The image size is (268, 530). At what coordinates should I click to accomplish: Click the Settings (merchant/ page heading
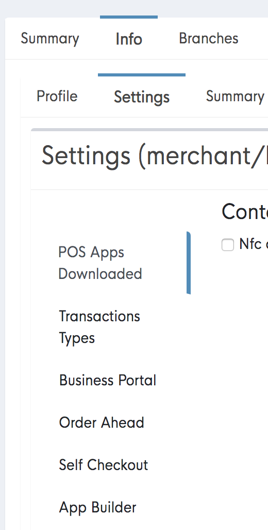coord(155,156)
